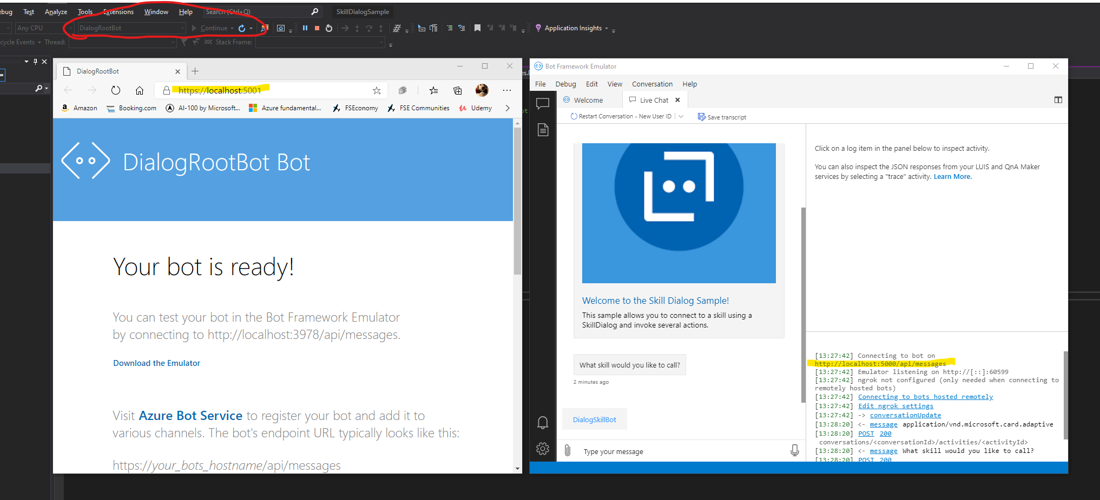Viewport: 1100px width, 500px height.
Task: Focus the Type your message field
Action: (x=681, y=451)
